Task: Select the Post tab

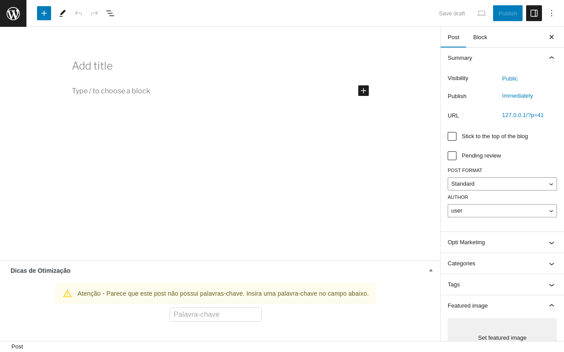Action: pos(453,37)
